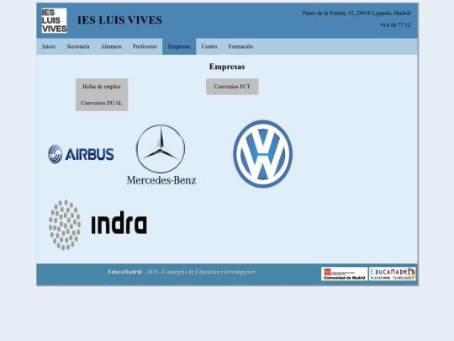Select Alumnos in the navigation bar
This screenshot has height=341, width=454.
click(x=111, y=46)
